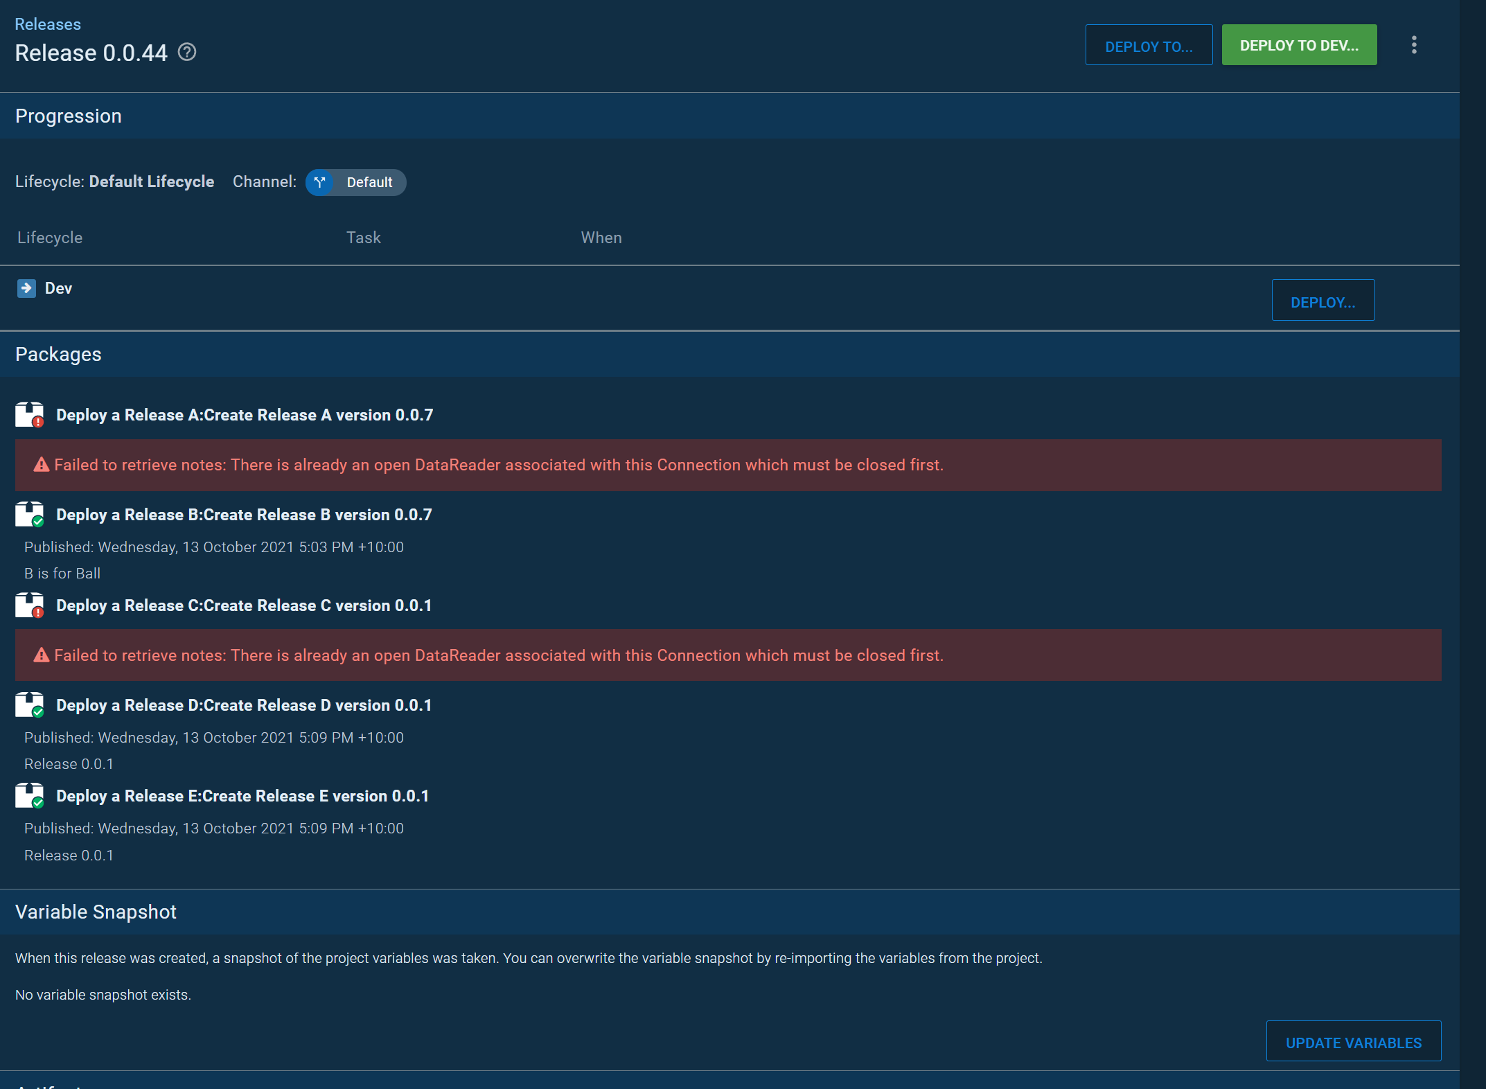1486x1089 pixels.
Task: Click the package icon beside Release E
Action: point(29,795)
